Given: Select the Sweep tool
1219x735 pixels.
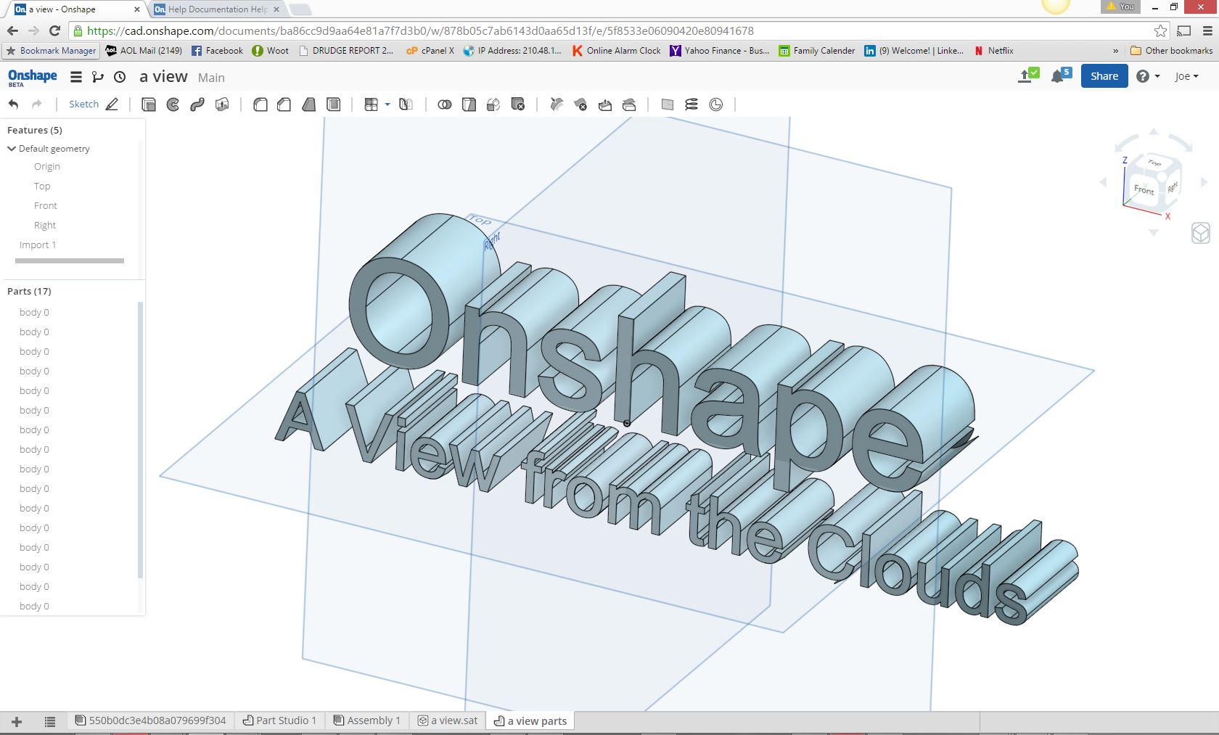Looking at the screenshot, I should point(197,104).
